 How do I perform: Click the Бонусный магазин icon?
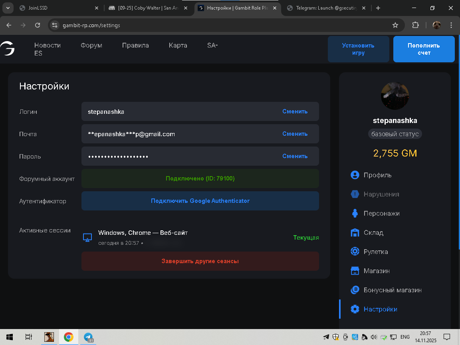(355, 290)
